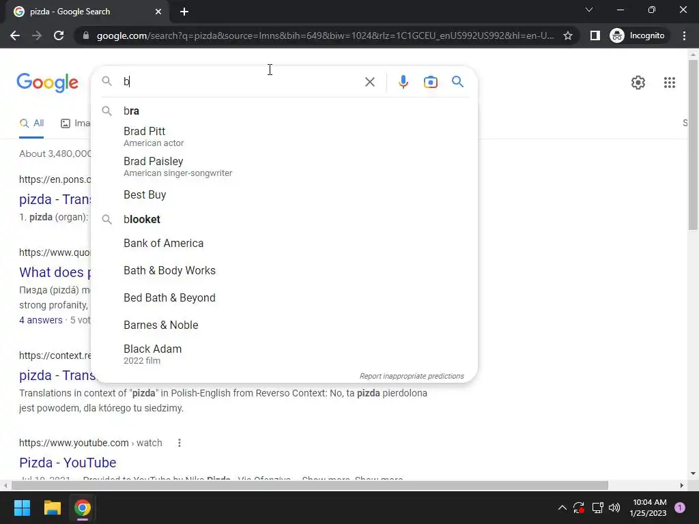The width and height of the screenshot is (699, 524).
Task: Reload the current page
Action: tap(59, 35)
